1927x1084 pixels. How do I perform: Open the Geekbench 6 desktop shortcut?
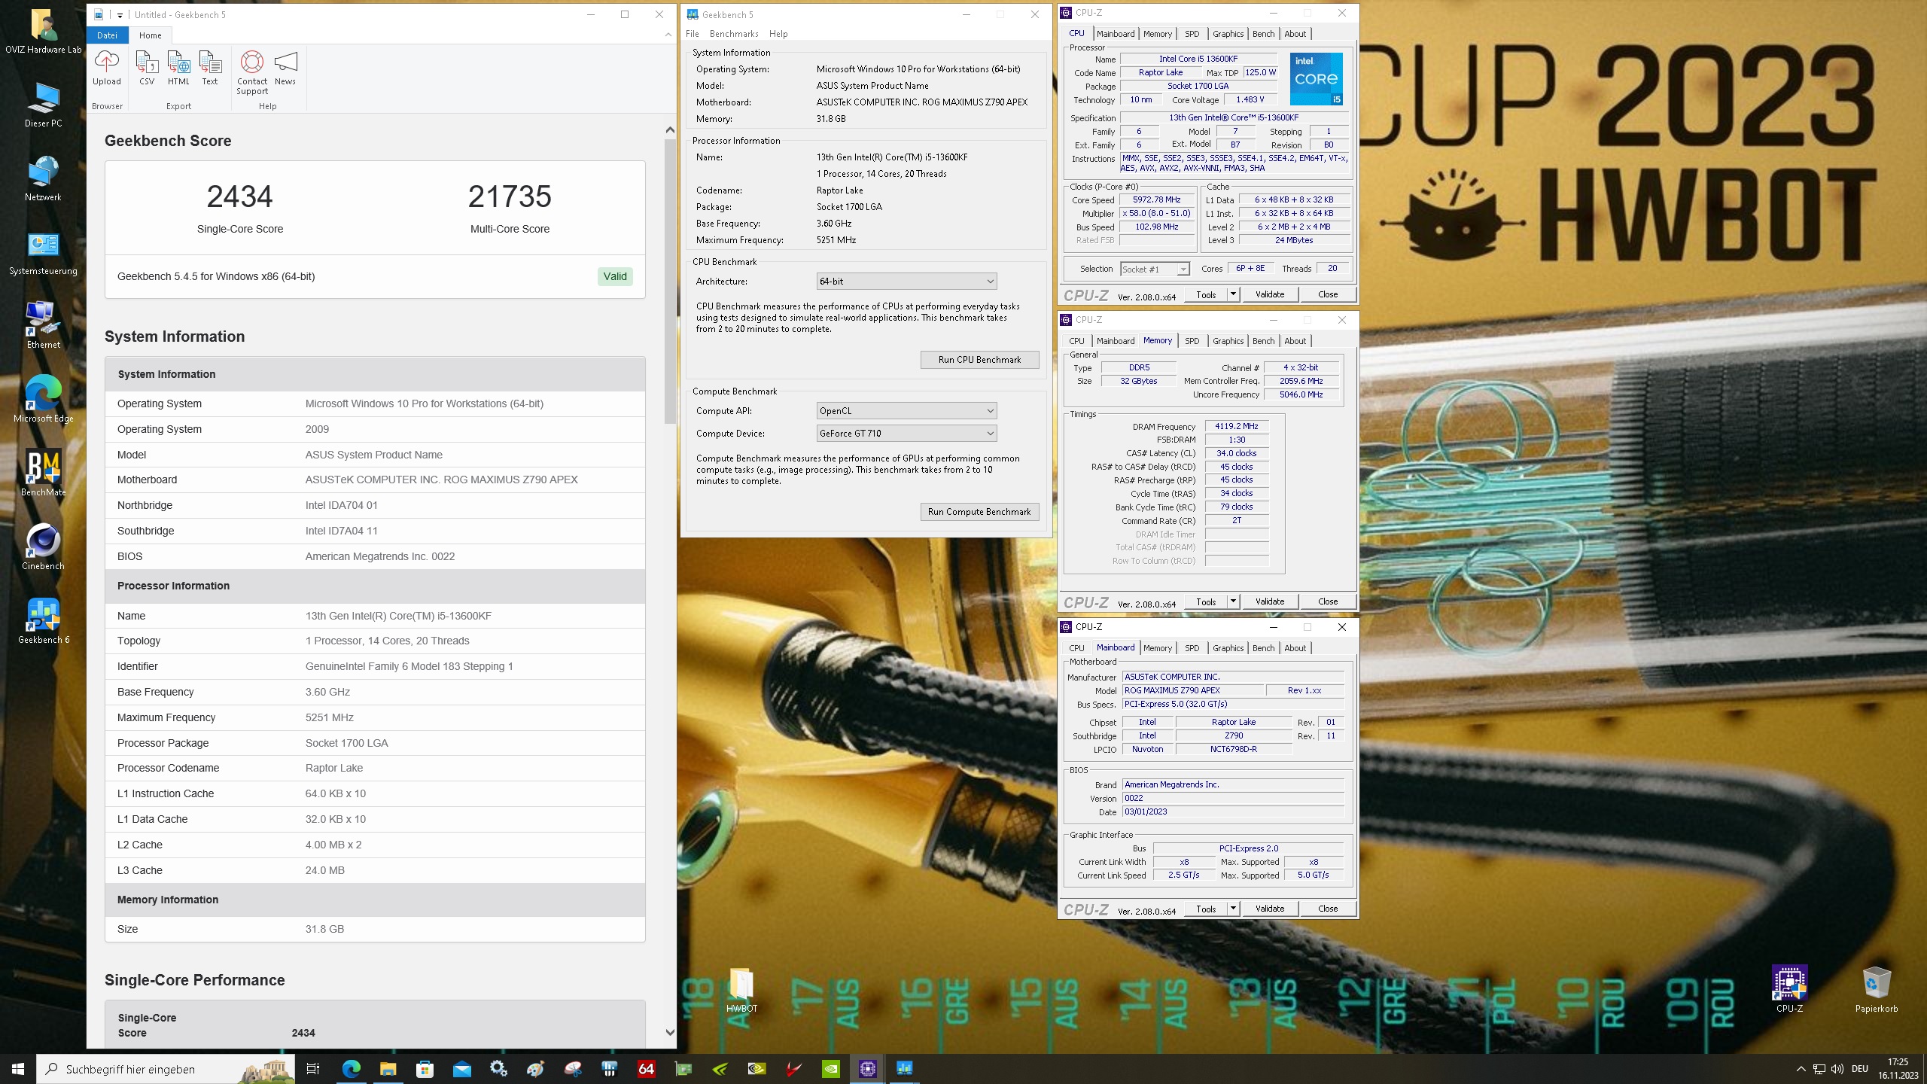43,621
